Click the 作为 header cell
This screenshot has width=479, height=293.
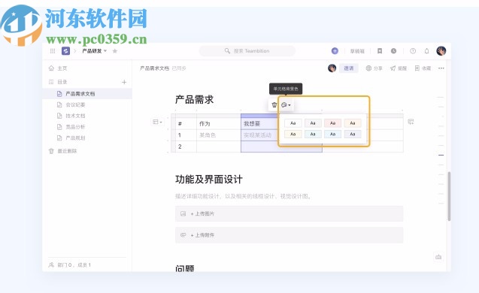tap(219, 124)
